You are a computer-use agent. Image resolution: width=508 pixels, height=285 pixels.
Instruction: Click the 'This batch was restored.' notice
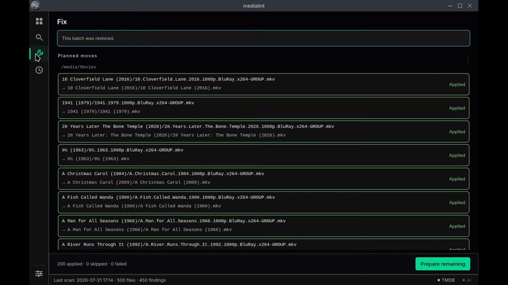263,38
